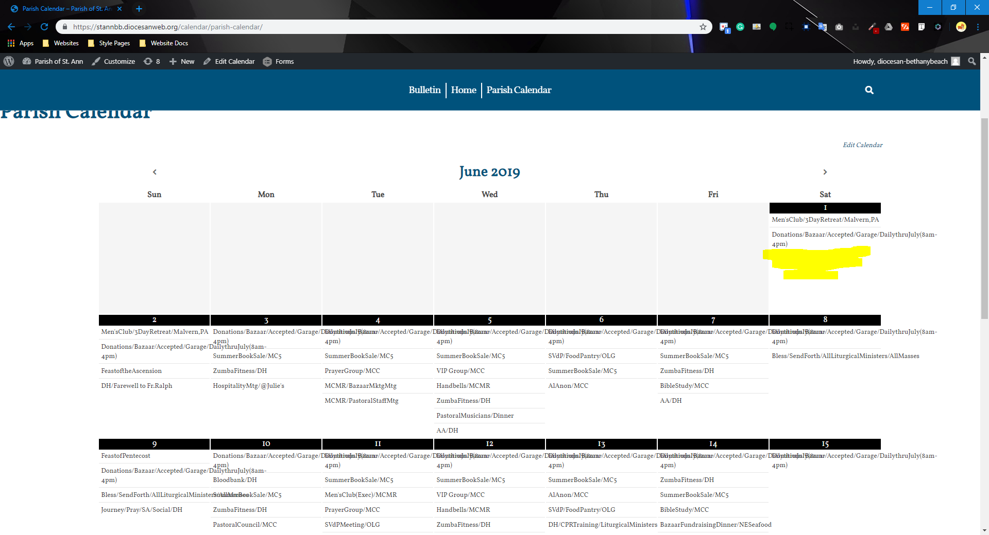
Task: Expand the New content menu in admin bar
Action: coord(182,61)
